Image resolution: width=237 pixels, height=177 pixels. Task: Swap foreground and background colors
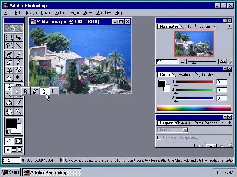(x=19, y=120)
